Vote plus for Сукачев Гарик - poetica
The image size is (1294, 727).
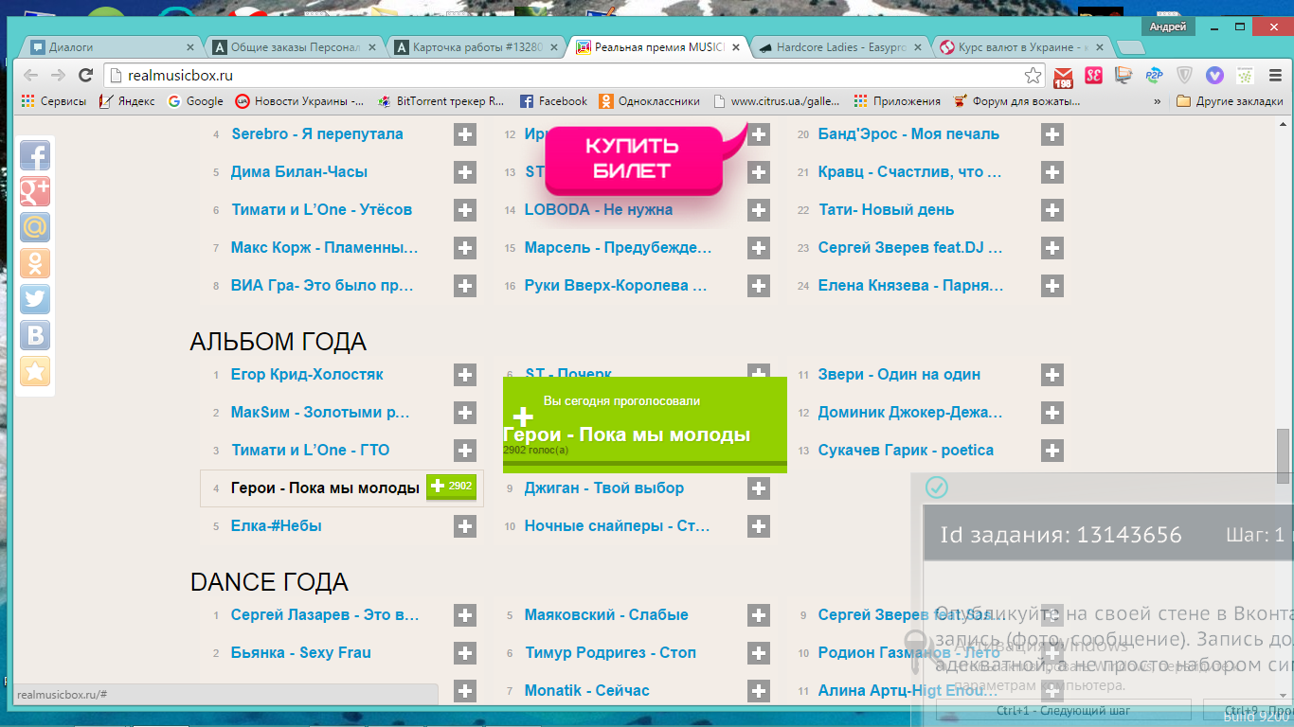tap(1051, 451)
